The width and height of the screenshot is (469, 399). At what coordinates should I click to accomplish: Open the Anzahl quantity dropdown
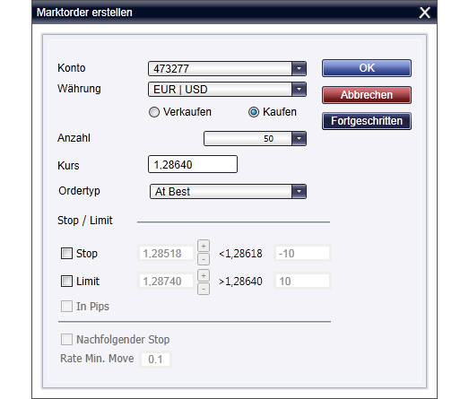coord(299,138)
